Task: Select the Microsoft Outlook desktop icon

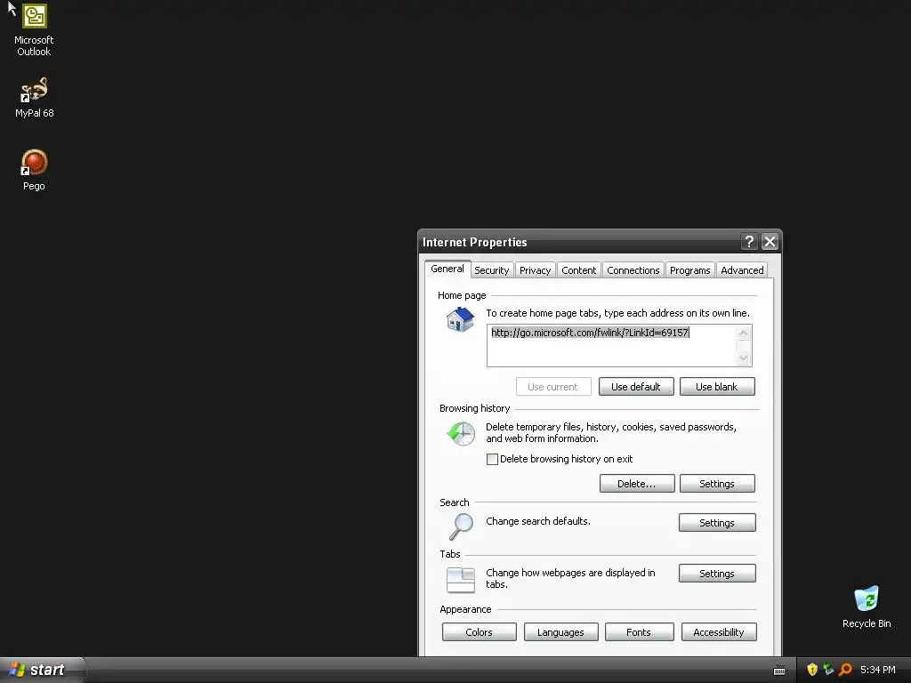Action: (35, 30)
